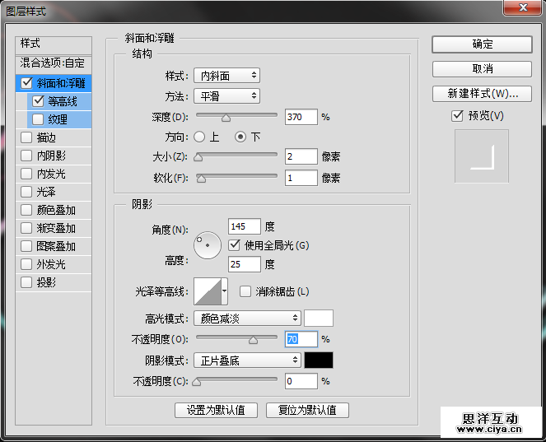Click the highlight 不透明度(O) slider handle

(253, 340)
